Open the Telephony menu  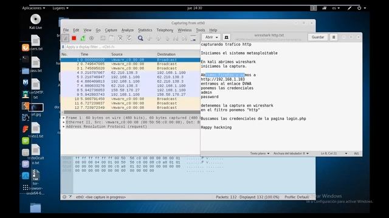tap(165, 30)
